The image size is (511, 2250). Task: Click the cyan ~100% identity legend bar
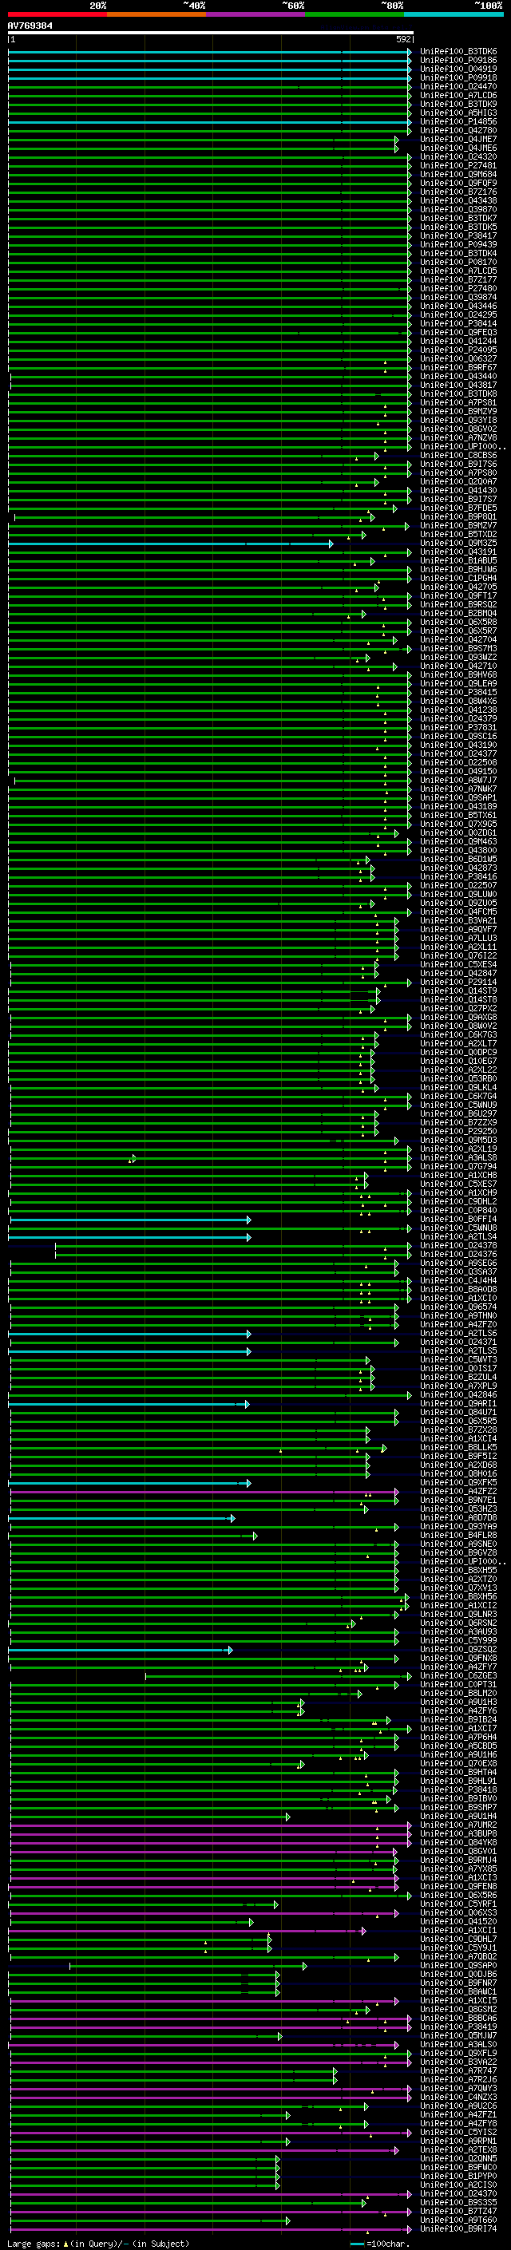(454, 14)
